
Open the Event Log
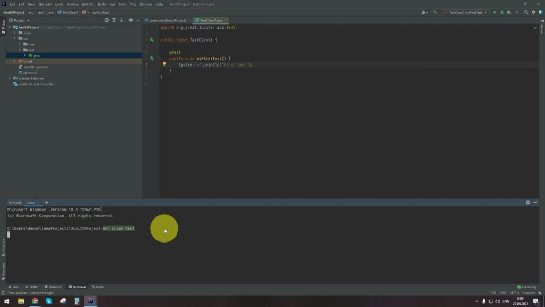527,287
